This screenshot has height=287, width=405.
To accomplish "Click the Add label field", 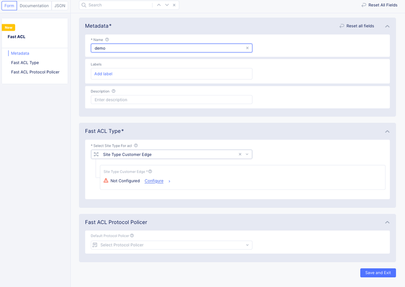I will point(171,74).
